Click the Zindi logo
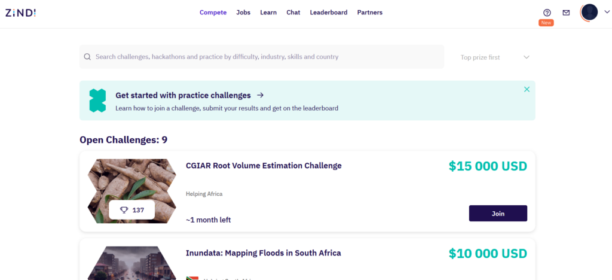Screen dimensions: 612x280 click(20, 13)
